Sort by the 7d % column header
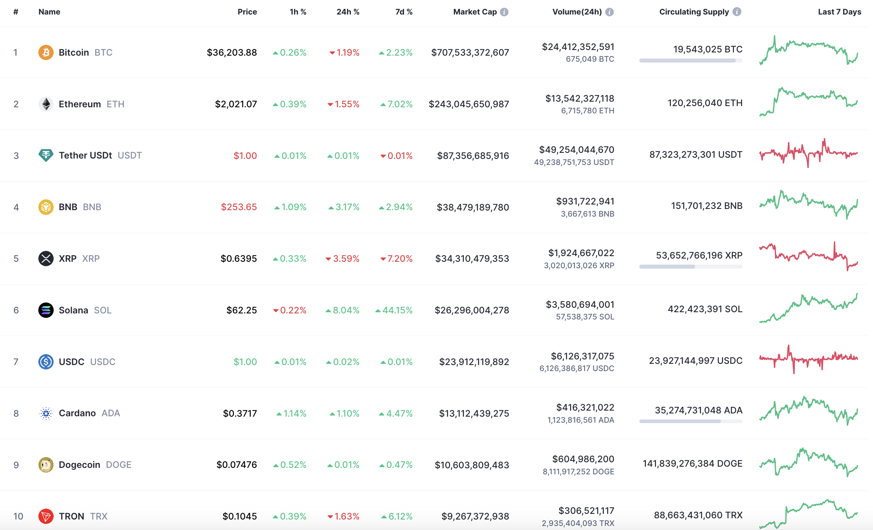The width and height of the screenshot is (873, 530). click(403, 12)
